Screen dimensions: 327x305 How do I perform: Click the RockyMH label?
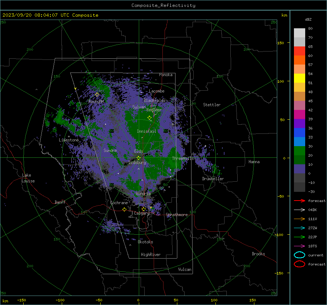[96, 102]
